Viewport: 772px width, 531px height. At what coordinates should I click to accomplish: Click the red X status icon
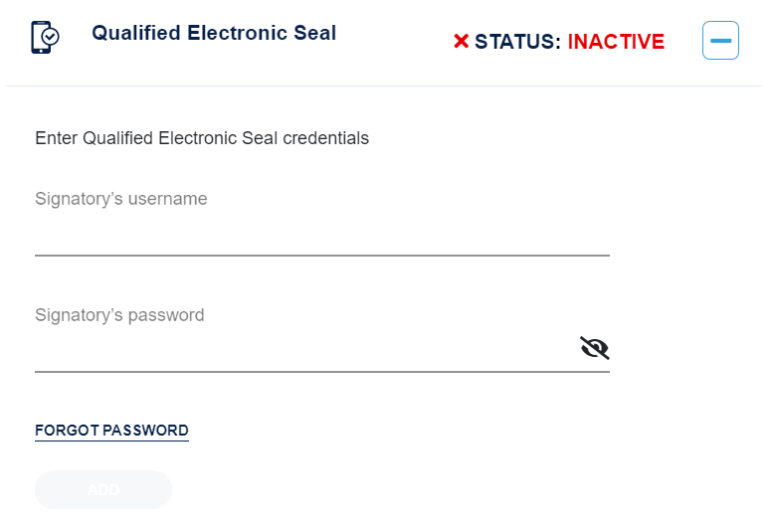(461, 41)
